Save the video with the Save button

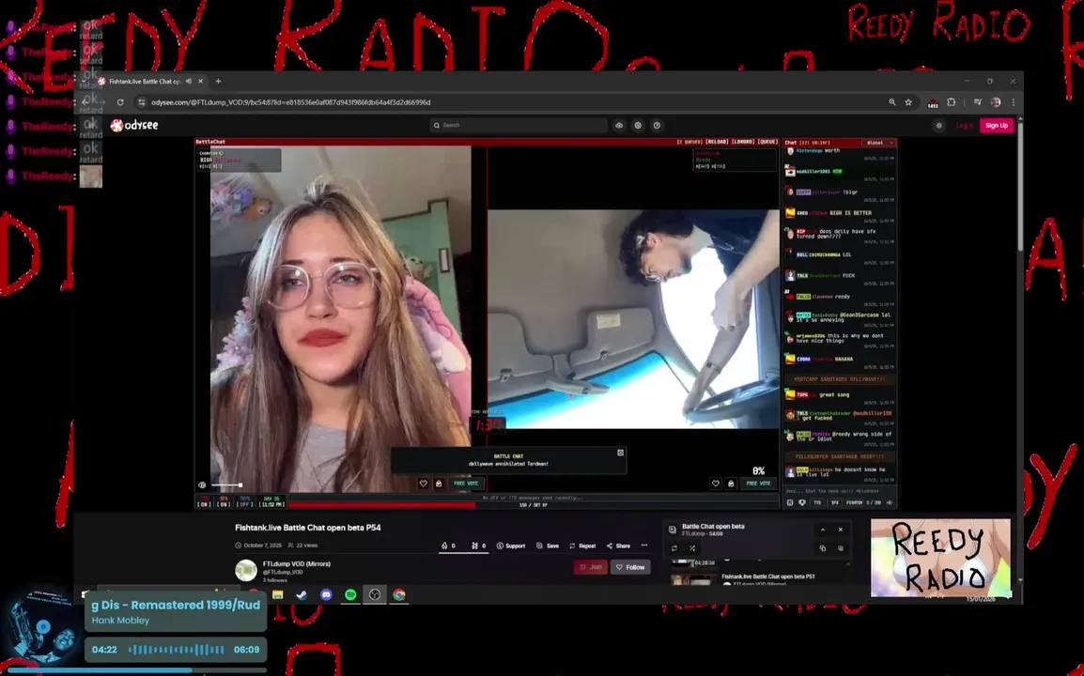[x=548, y=545]
